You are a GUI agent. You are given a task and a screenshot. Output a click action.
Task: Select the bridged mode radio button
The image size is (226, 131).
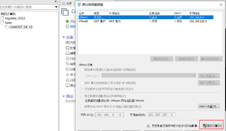click(82, 70)
